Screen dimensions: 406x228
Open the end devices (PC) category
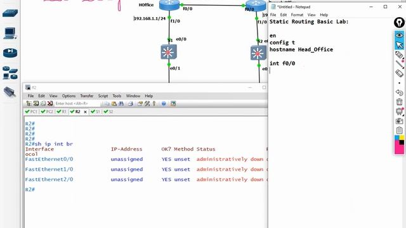[x=10, y=33]
